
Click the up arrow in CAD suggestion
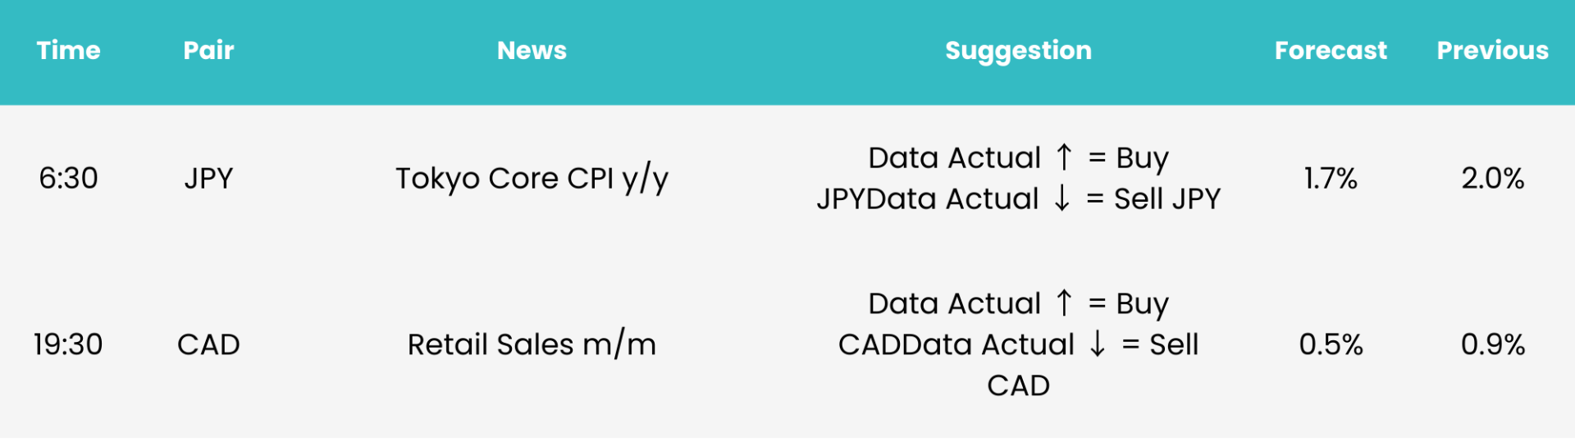coord(1064,303)
